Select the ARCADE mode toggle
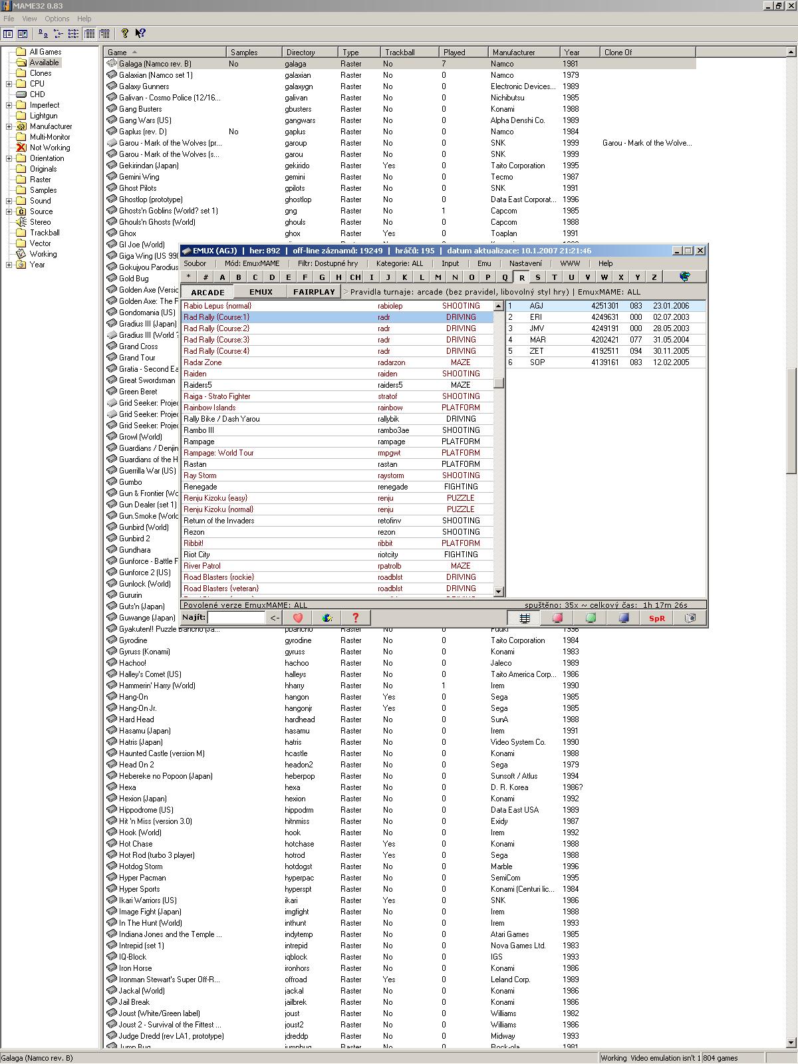Image resolution: width=798 pixels, height=1064 pixels. 207,292
